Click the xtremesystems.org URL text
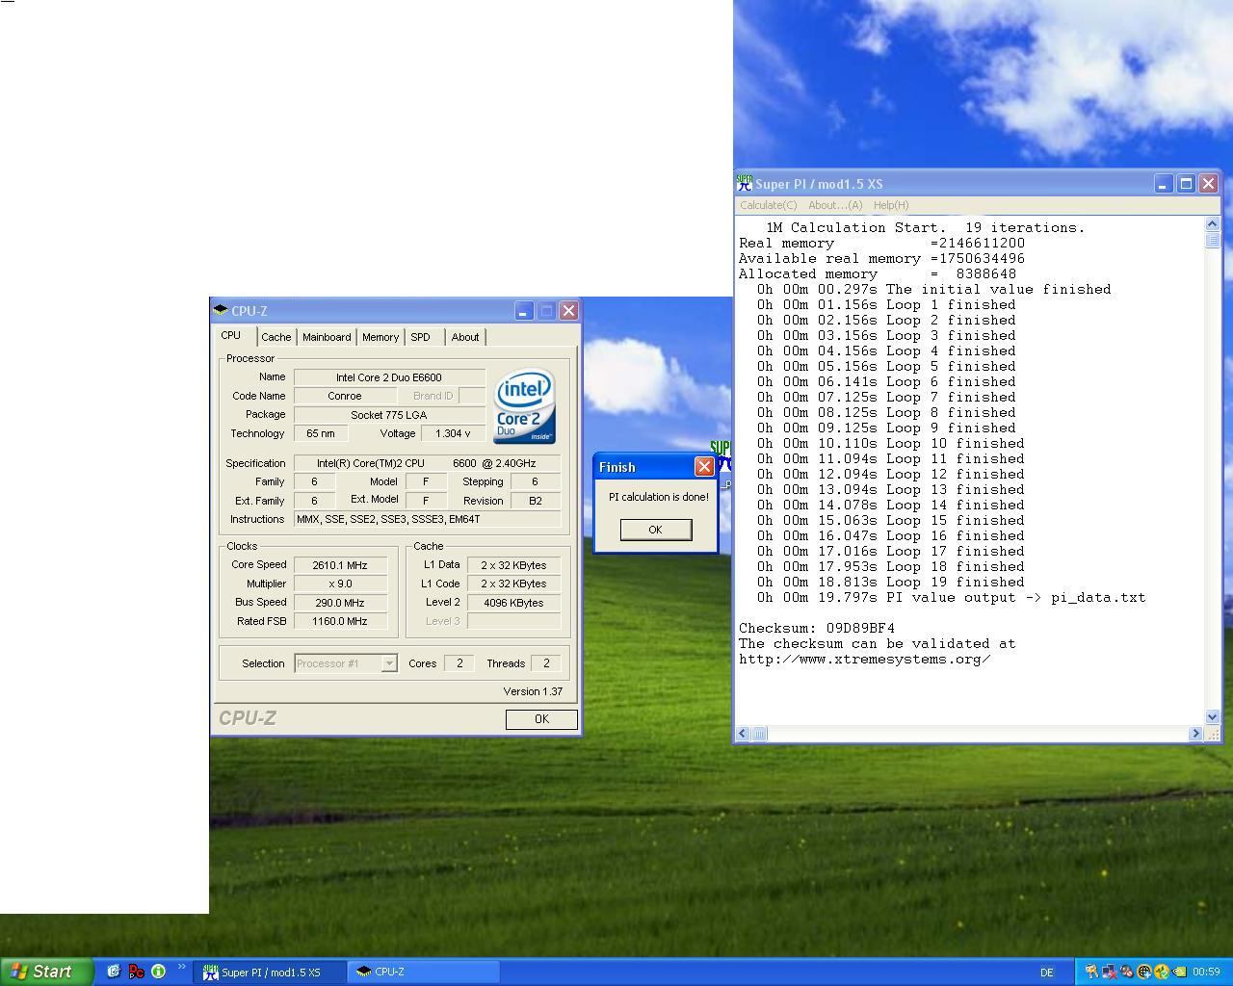This screenshot has height=986, width=1233. pos(865,659)
